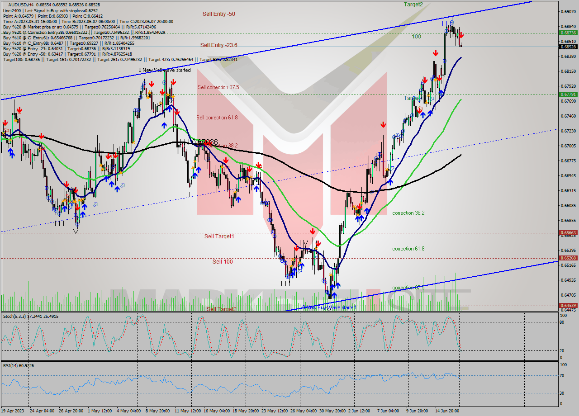This screenshot has height=416, width=579.
Task: Click the red 0.65268 price tag
Action: coord(568,258)
